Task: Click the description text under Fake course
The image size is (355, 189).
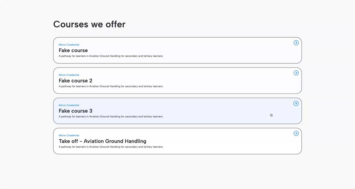Action: [111, 56]
